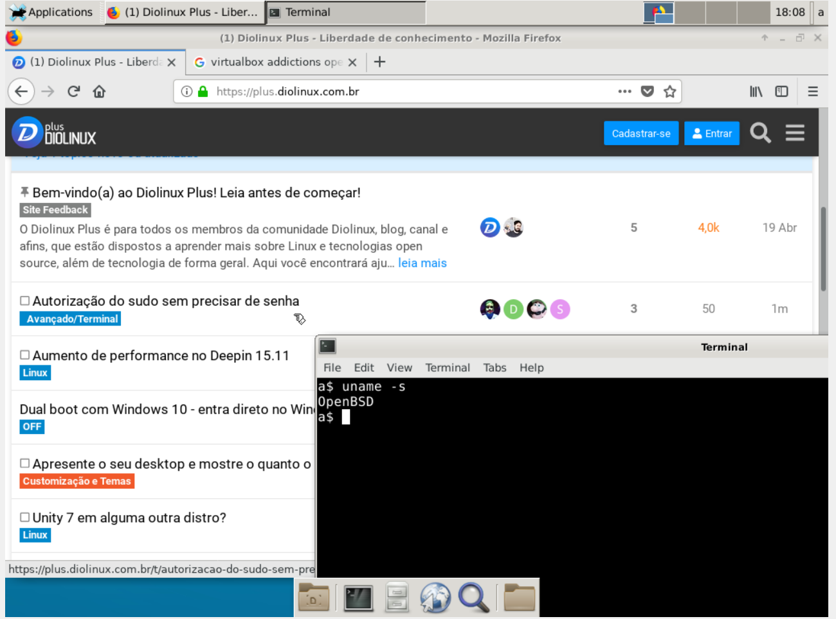Toggle checkbox on Apresente o seu desktop topic
Viewport: 836px width, 619px height.
(x=24, y=463)
